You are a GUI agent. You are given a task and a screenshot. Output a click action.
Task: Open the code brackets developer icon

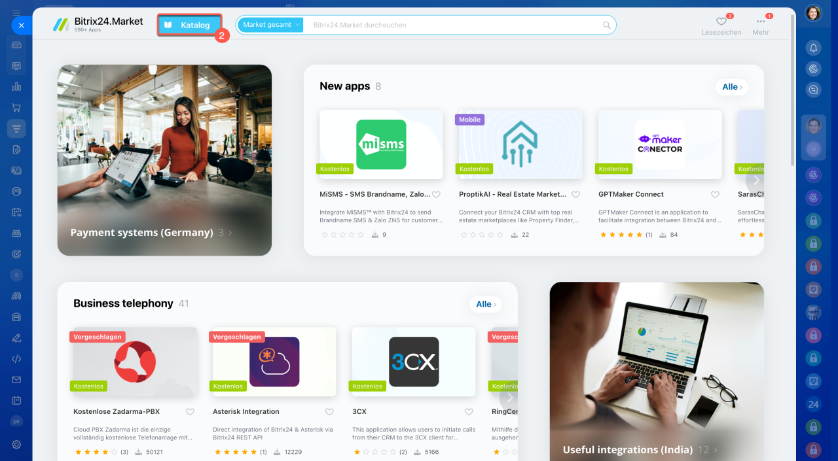16,358
